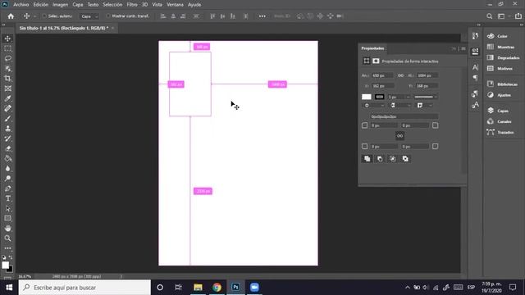Image resolution: width=525 pixels, height=295 pixels.
Task: Select the Blur tool
Action: click(7, 169)
